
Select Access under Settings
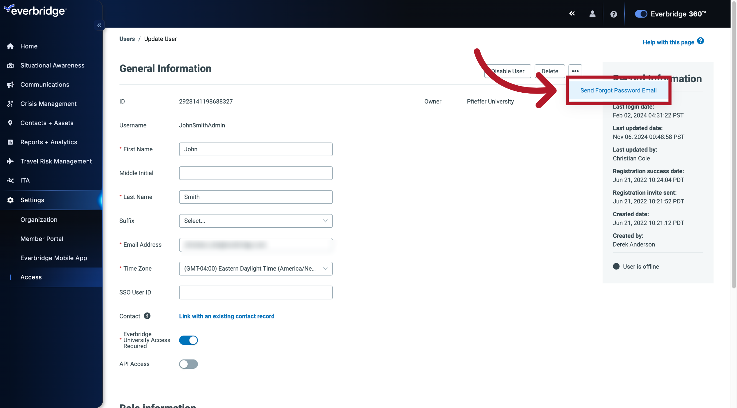(51, 277)
